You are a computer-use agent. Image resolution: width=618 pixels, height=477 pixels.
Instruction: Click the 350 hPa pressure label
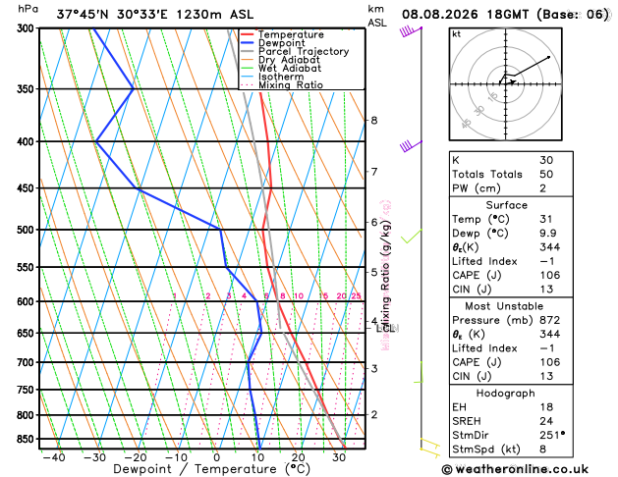28,89
